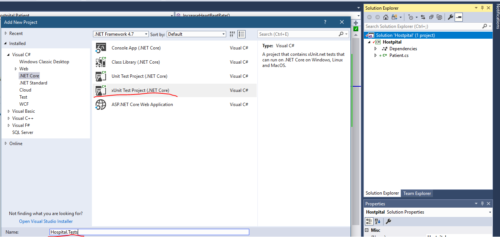Switch templates to list view
Viewport: 500px width, 237px height.
coord(241,34)
